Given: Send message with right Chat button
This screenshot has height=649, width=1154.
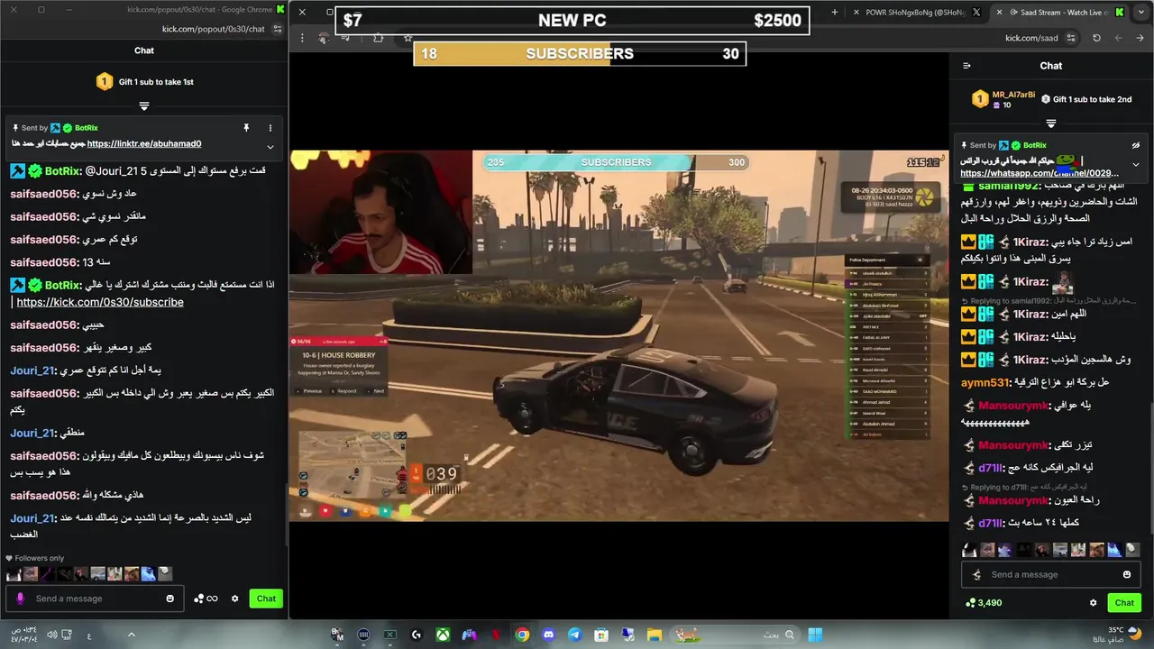Looking at the screenshot, I should click(x=1124, y=602).
